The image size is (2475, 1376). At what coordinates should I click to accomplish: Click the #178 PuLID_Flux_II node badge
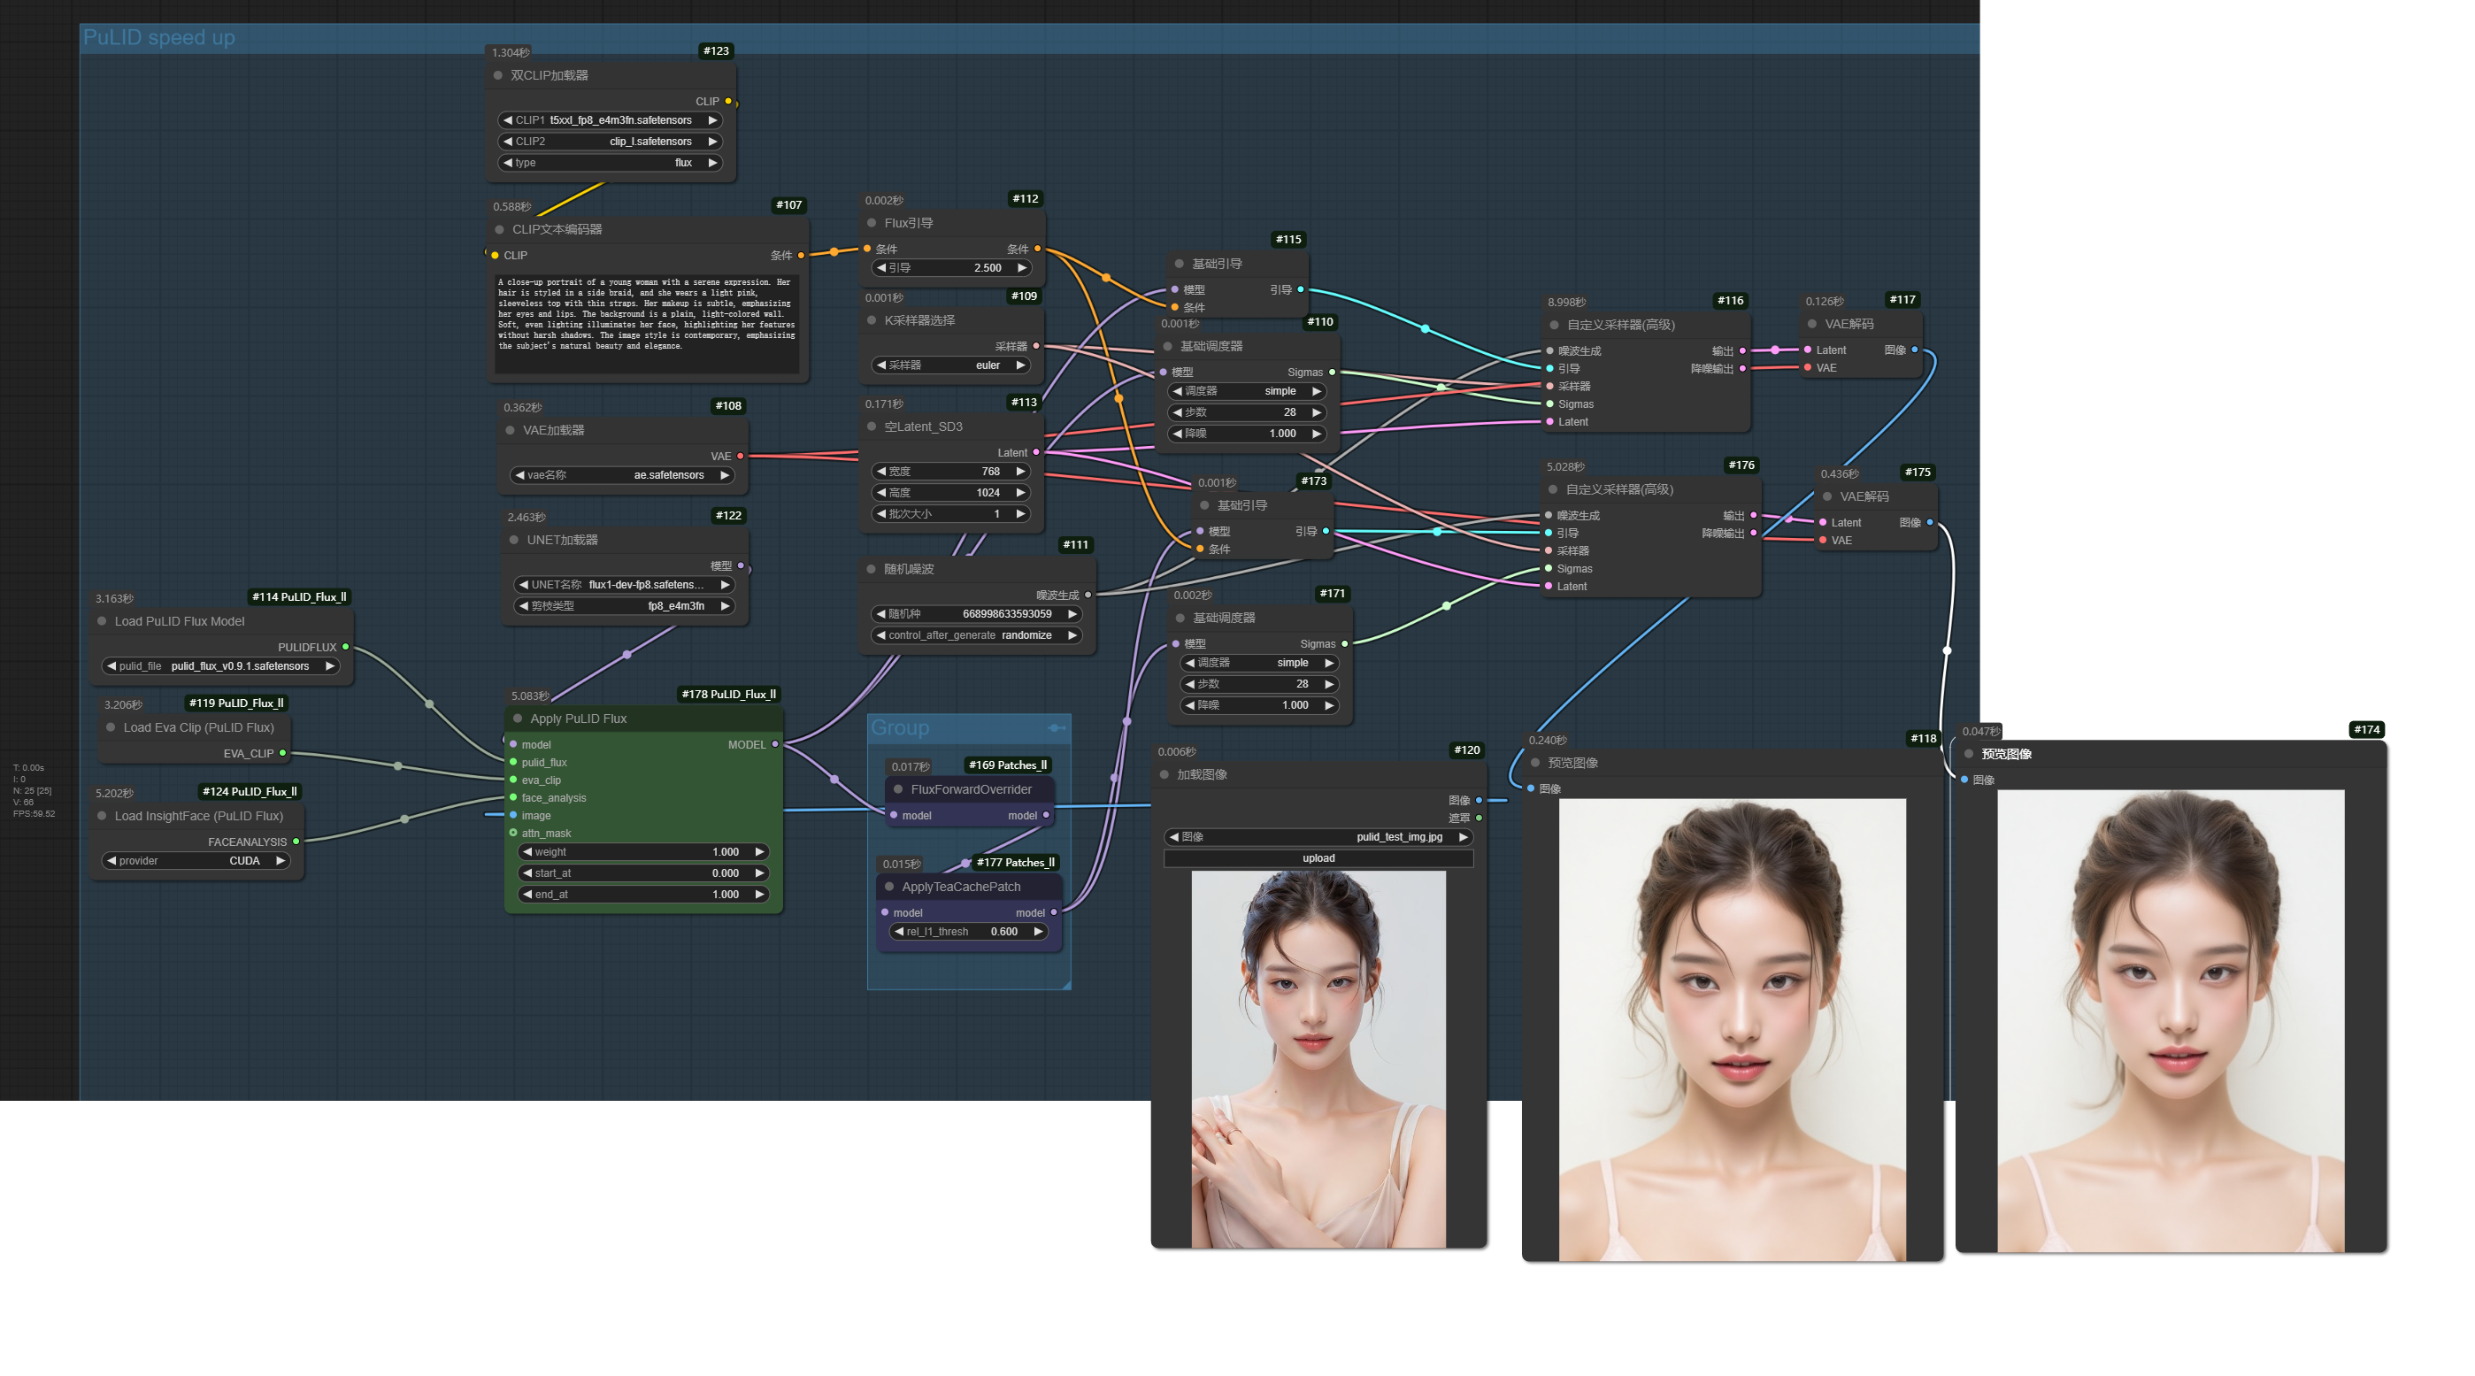[728, 694]
